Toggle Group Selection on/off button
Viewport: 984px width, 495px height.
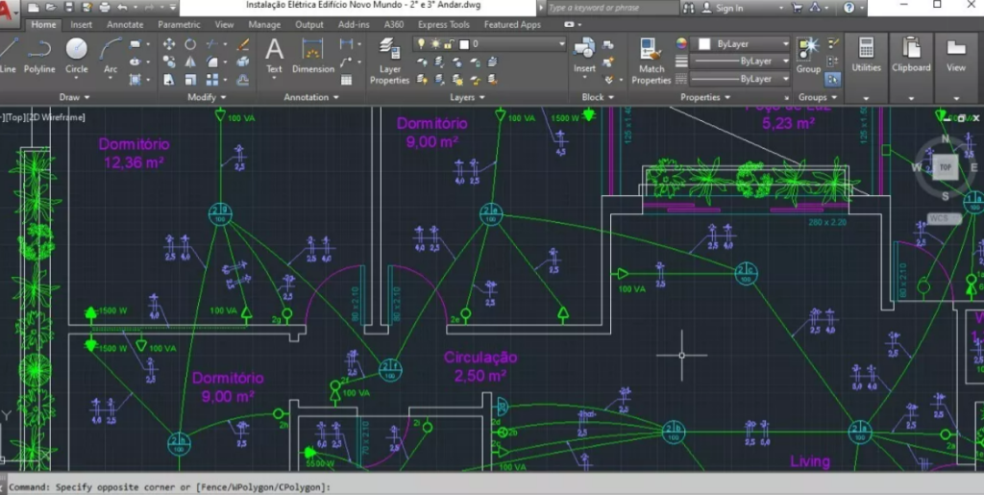[833, 80]
